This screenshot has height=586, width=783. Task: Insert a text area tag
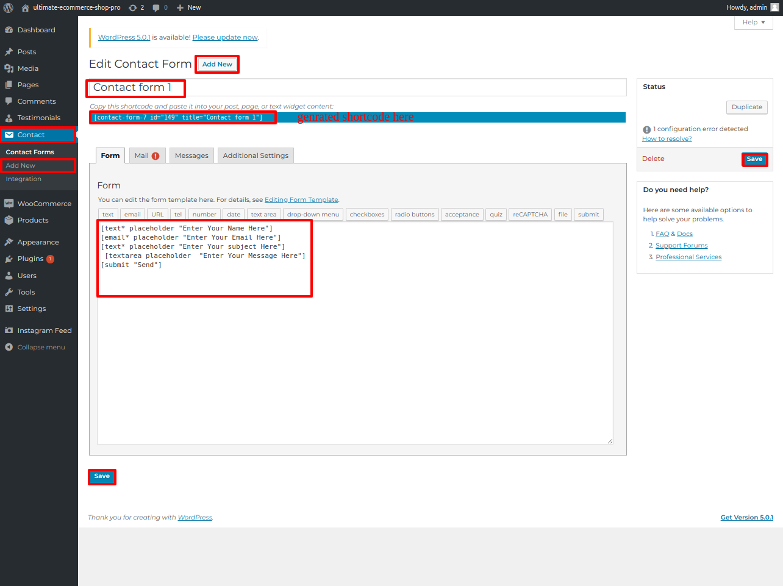pyautogui.click(x=263, y=214)
